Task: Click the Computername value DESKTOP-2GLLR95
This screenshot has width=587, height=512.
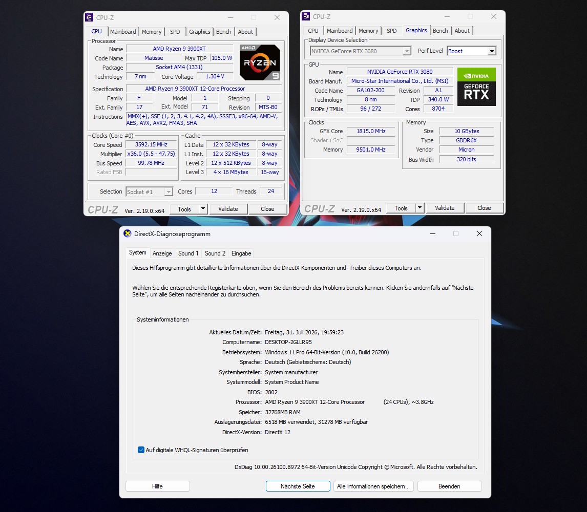Action: [288, 342]
